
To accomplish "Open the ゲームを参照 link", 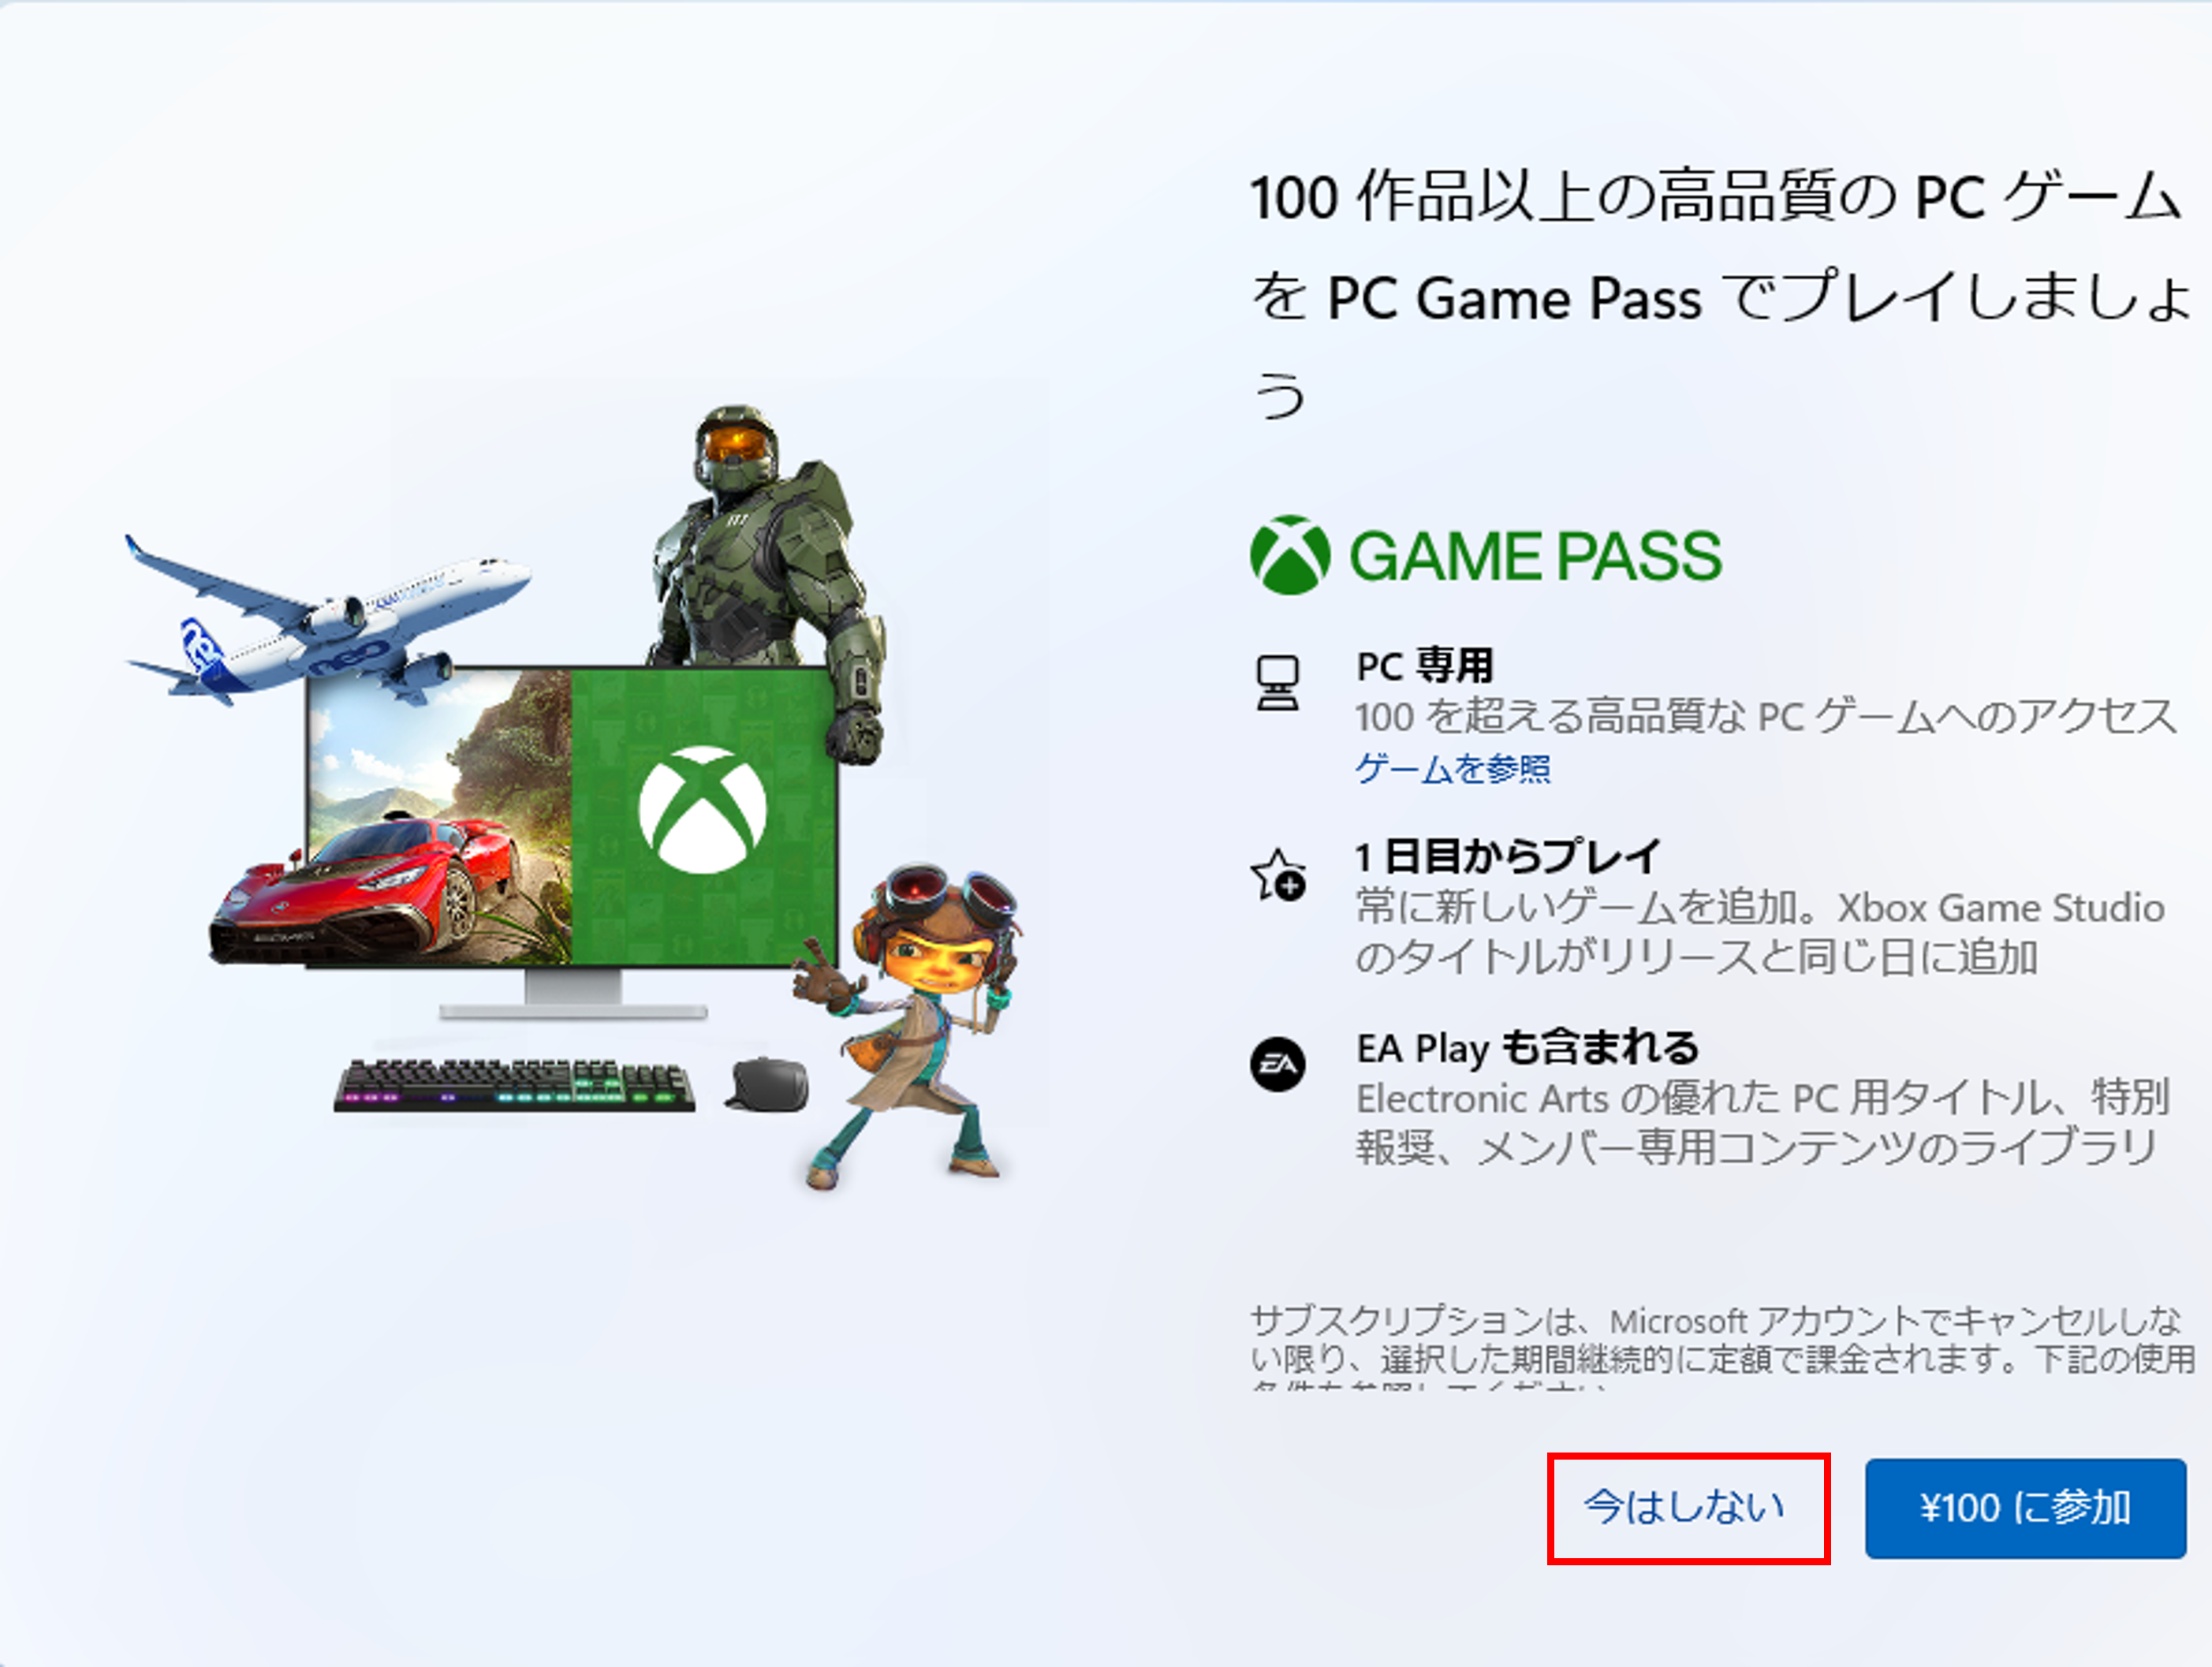I will pos(1453,768).
